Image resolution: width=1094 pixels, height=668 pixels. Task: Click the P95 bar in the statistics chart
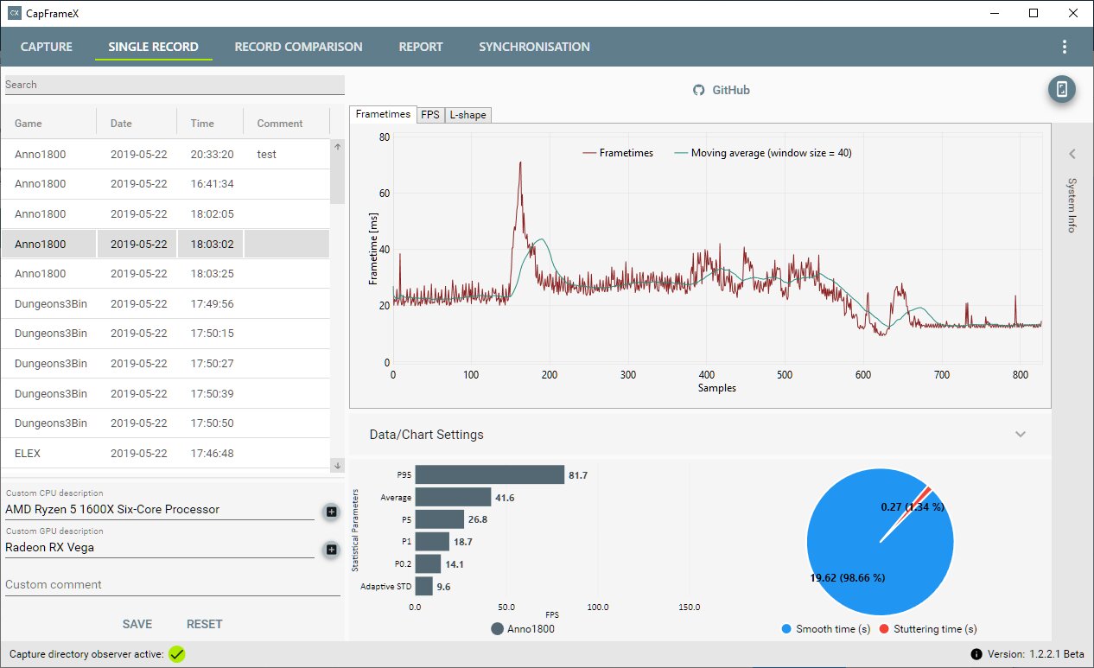(x=490, y=475)
